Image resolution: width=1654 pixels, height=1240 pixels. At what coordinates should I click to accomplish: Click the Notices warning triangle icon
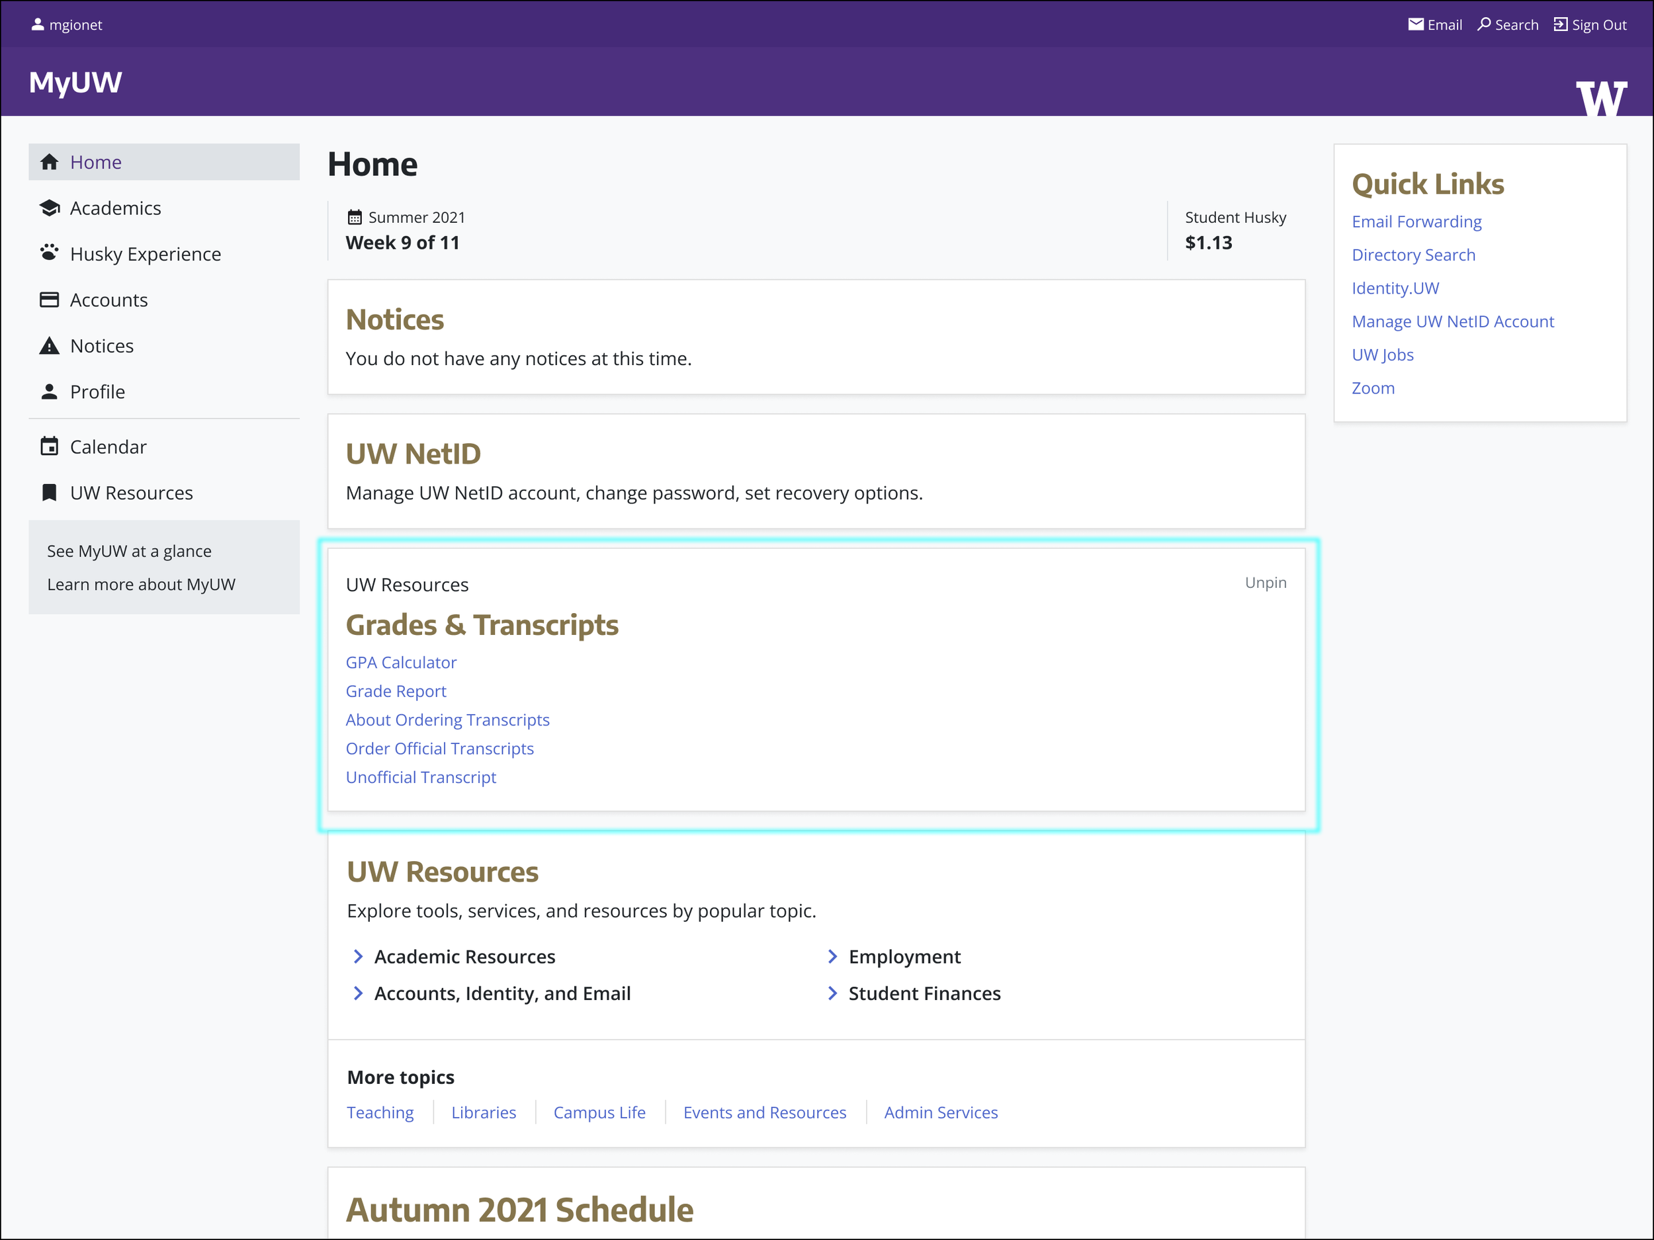tap(50, 345)
